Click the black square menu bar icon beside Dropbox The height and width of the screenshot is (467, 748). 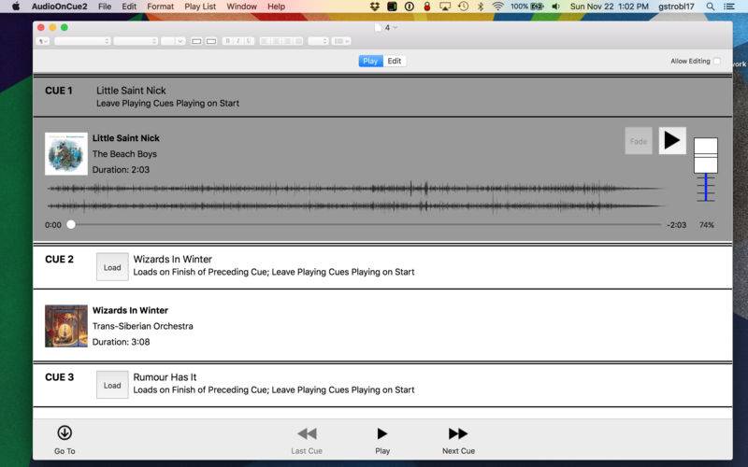[392, 7]
